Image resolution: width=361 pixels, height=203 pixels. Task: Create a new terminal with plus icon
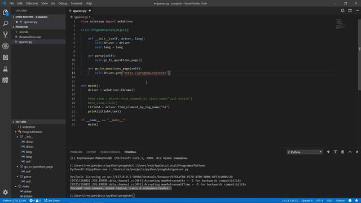tap(328, 152)
